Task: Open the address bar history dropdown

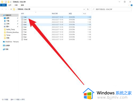Action: coord(84,9)
